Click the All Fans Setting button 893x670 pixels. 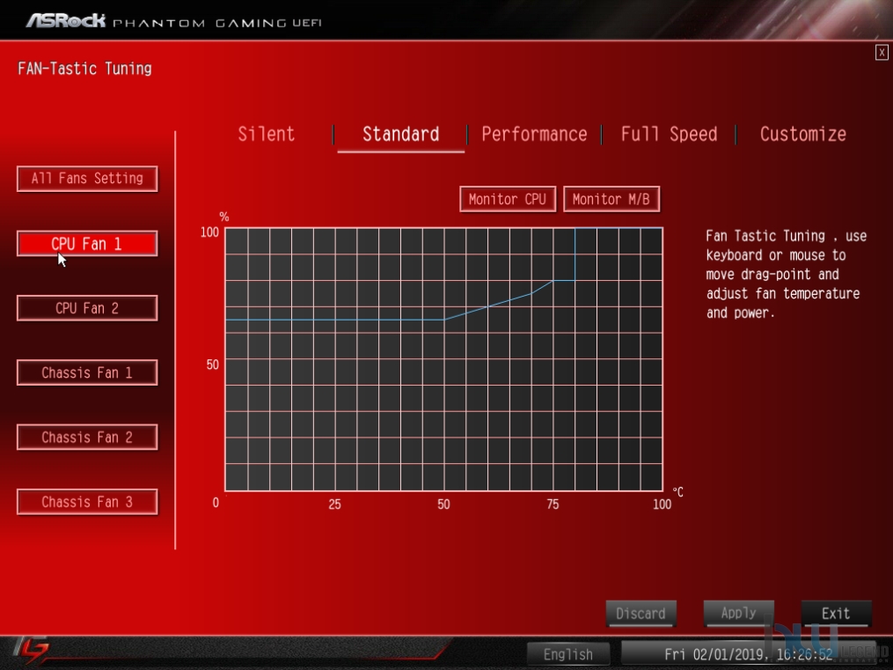click(87, 179)
